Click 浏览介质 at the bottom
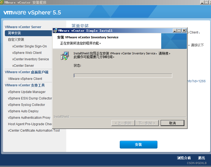The image size is (211, 167). tap(184, 158)
